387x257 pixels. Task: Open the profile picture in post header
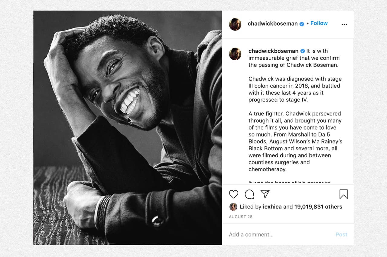(x=235, y=24)
